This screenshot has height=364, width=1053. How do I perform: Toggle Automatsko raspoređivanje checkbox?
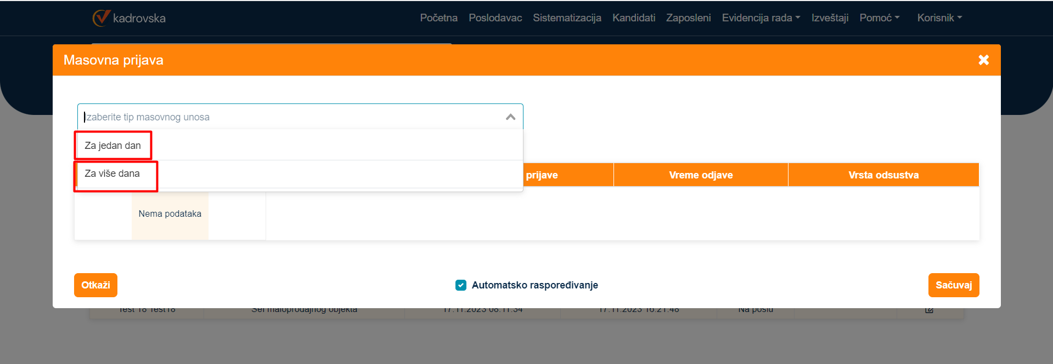[x=461, y=285]
